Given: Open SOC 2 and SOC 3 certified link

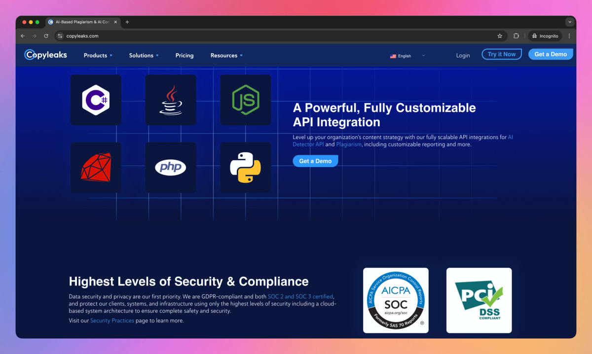Looking at the screenshot, I should click(x=300, y=297).
